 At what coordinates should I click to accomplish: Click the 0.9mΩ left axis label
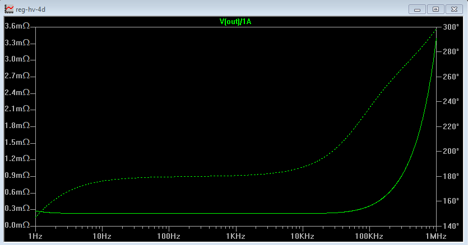17,175
